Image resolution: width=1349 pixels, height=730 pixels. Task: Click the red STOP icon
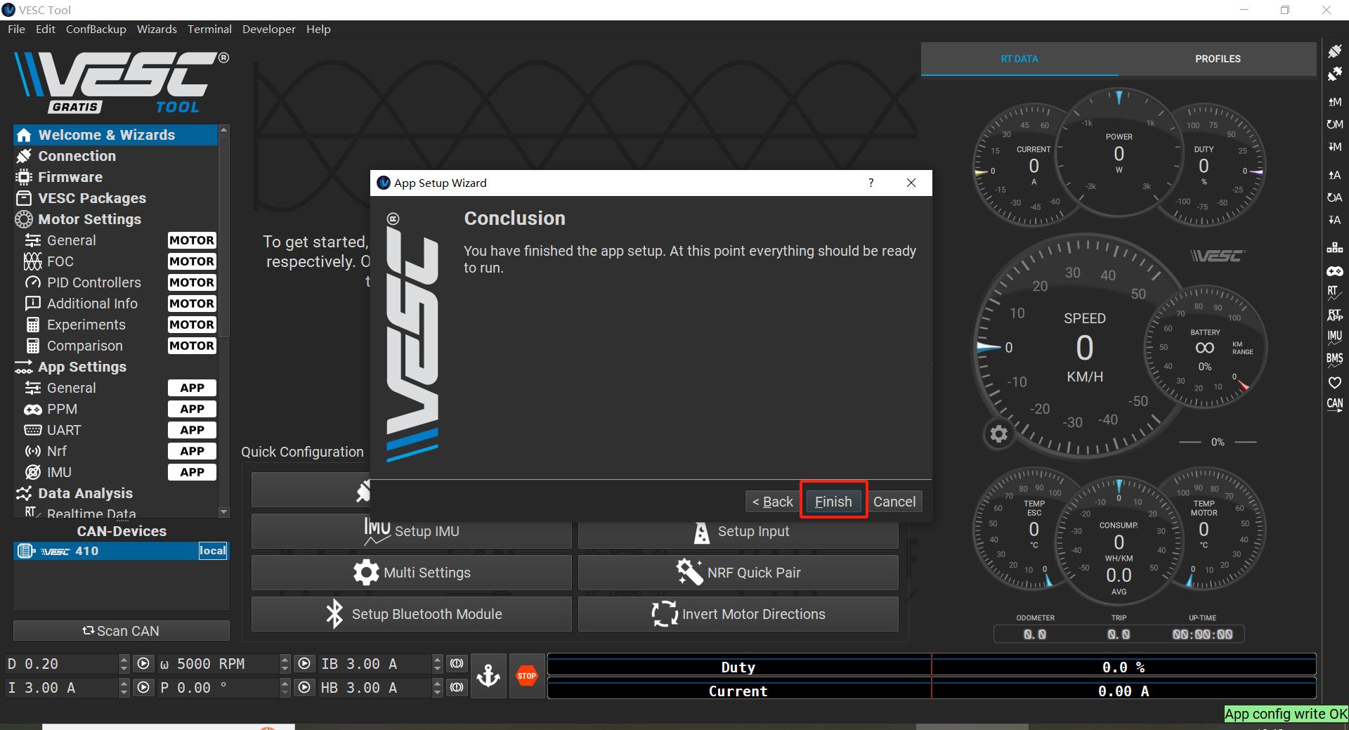point(527,676)
